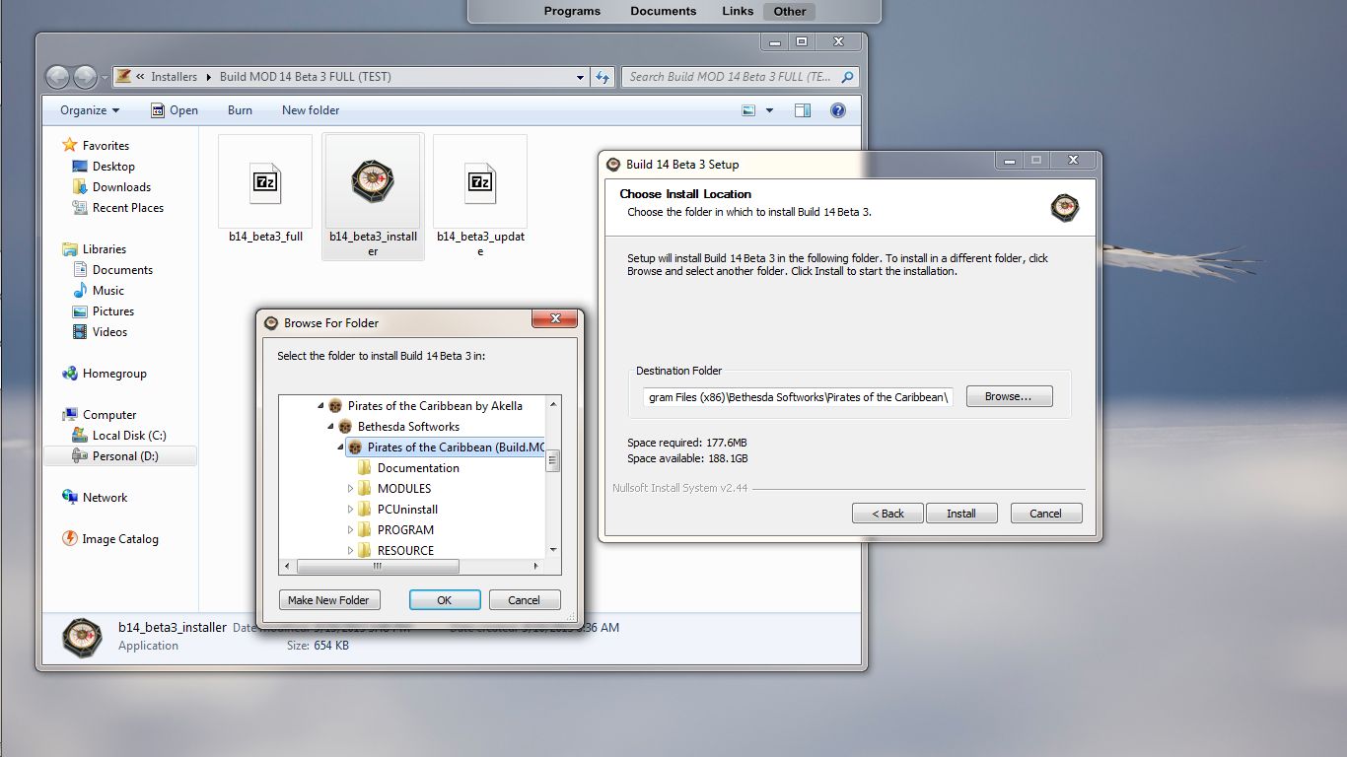
Task: Open the Favorites star in sidebar
Action: point(70,145)
